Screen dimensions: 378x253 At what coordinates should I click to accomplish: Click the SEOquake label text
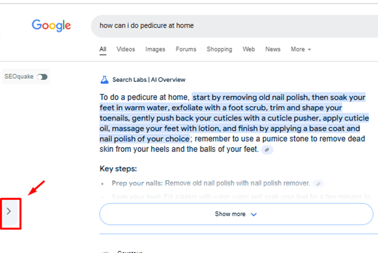[19, 76]
